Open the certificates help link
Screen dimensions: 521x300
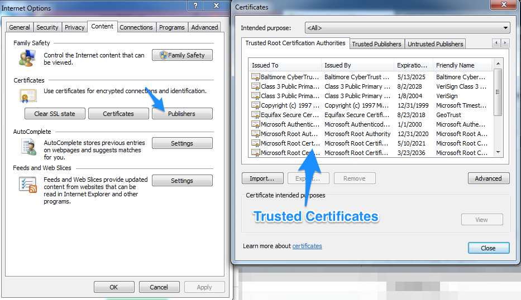point(307,246)
